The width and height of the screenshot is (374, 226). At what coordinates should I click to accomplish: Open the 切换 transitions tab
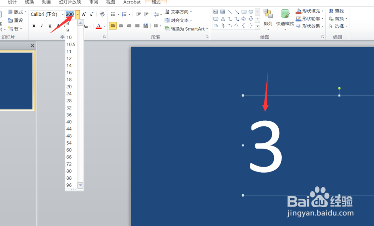(x=29, y=2)
